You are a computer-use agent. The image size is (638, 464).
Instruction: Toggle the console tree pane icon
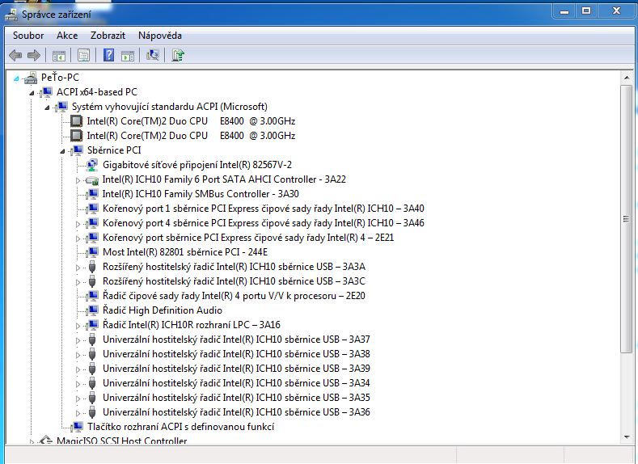click(x=59, y=55)
